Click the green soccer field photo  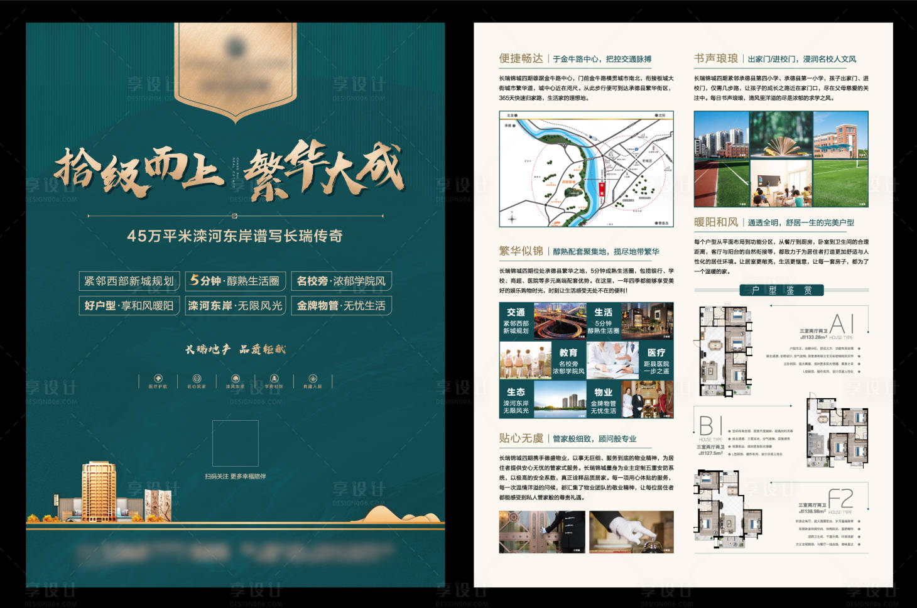tap(840, 182)
